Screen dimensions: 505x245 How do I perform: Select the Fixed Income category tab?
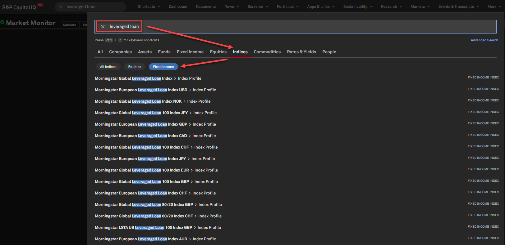click(190, 52)
